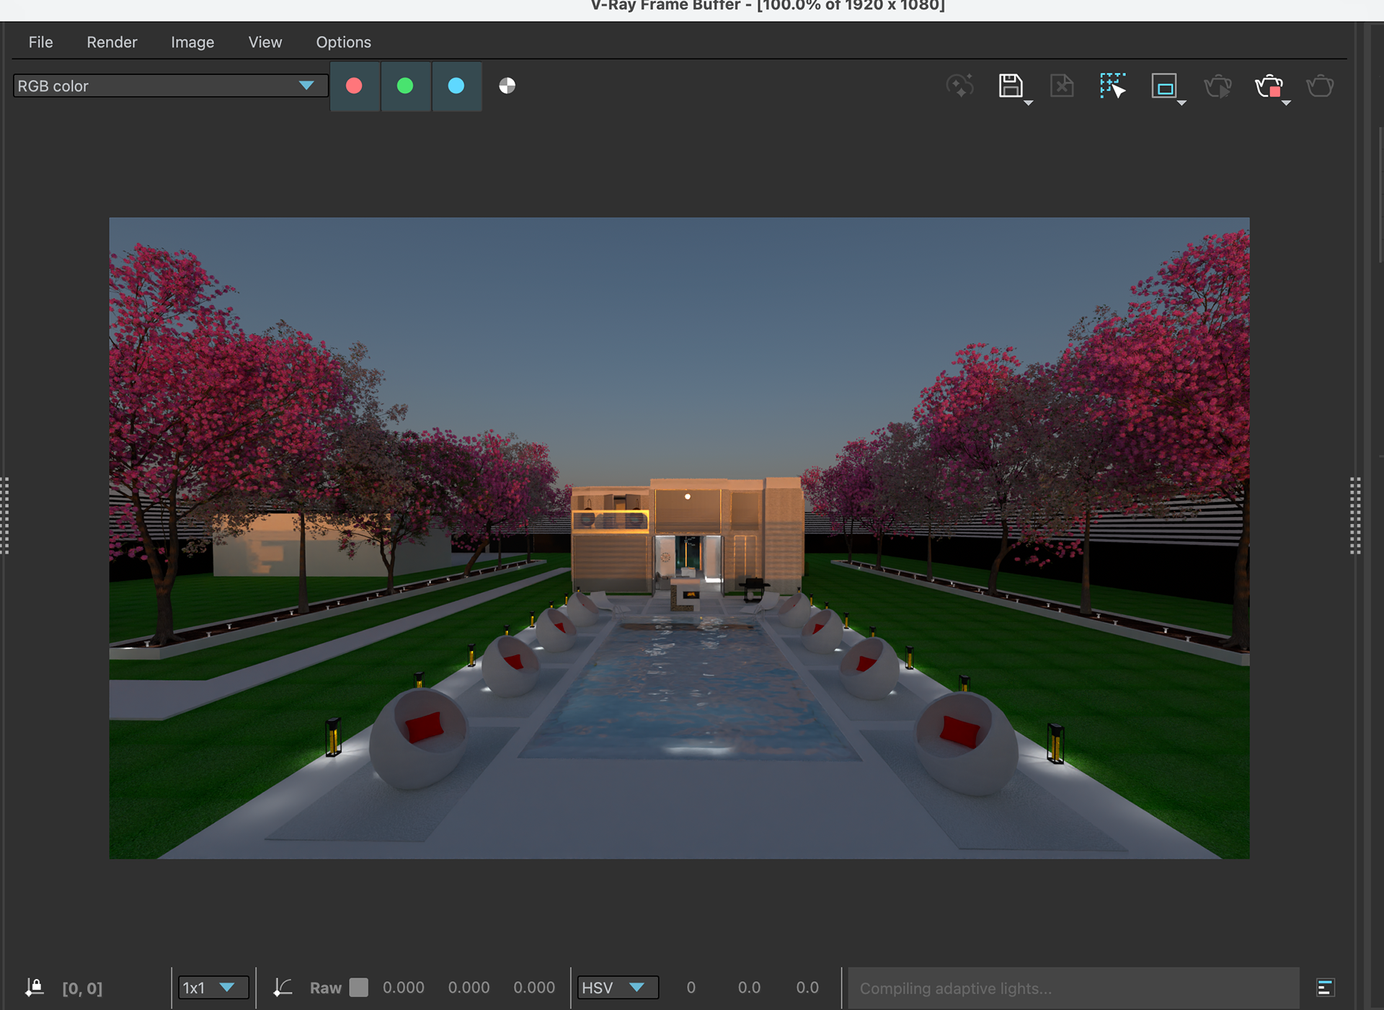Open the HSV color mode dropdown

(617, 988)
